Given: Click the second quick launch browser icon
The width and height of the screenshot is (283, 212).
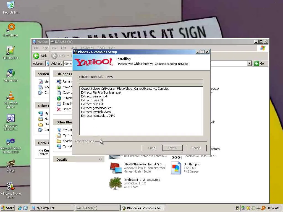Looking at the screenshot, I should [25, 208].
